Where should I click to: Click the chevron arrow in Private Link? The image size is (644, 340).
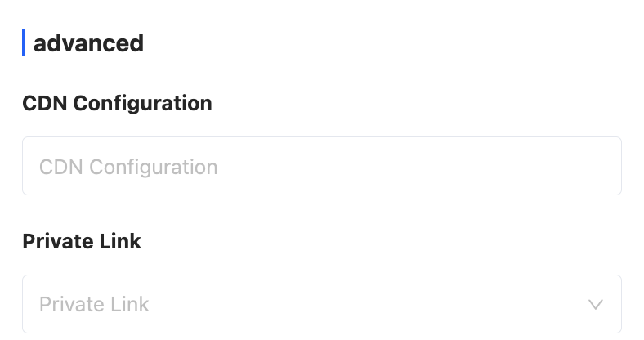[596, 305]
